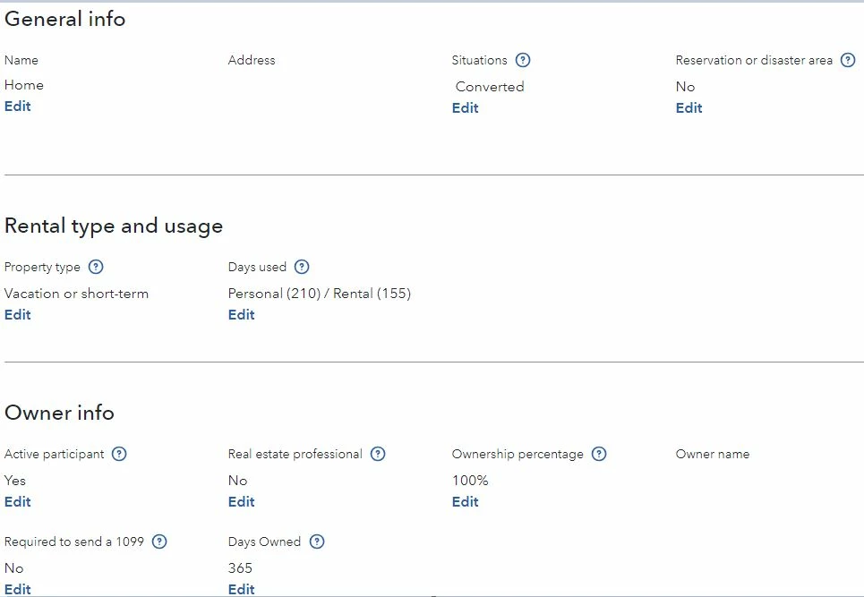
Task: Open the Active participant help icon
Action: click(119, 454)
